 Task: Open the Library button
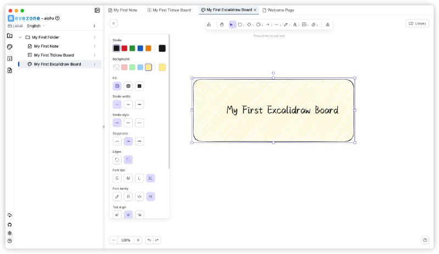(418, 23)
